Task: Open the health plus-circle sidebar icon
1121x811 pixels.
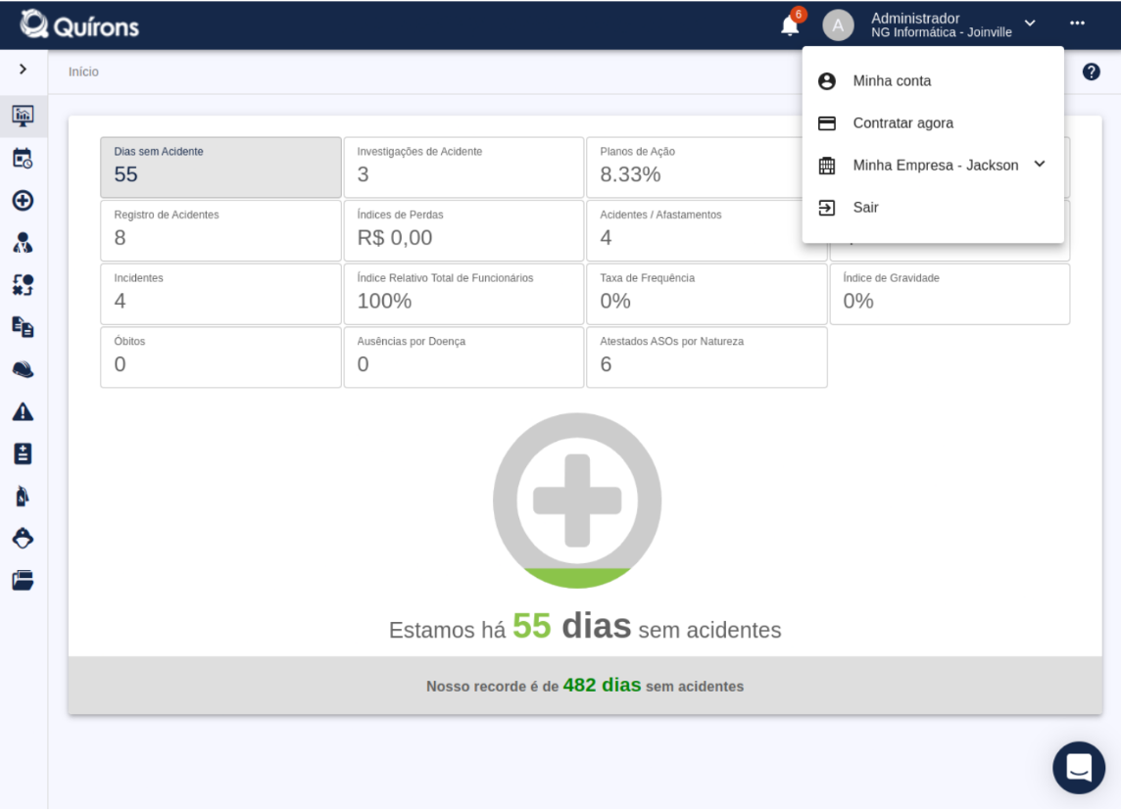Action: pos(23,200)
